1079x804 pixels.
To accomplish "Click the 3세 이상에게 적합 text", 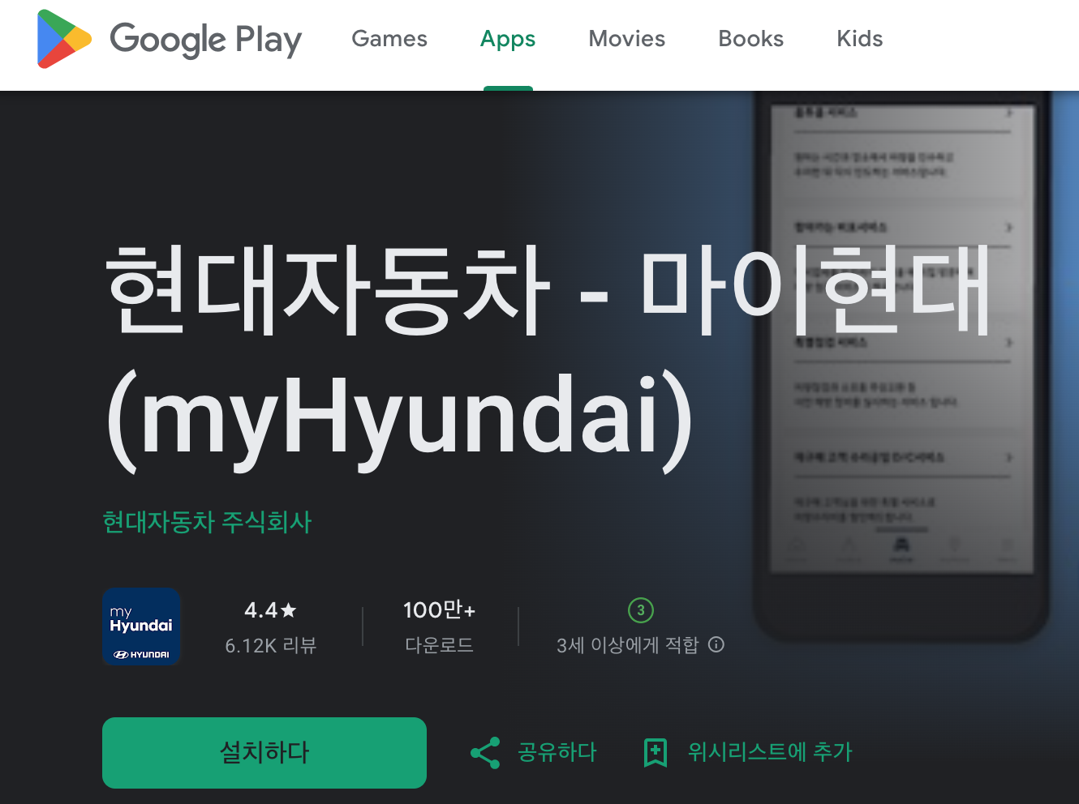I will (x=627, y=645).
